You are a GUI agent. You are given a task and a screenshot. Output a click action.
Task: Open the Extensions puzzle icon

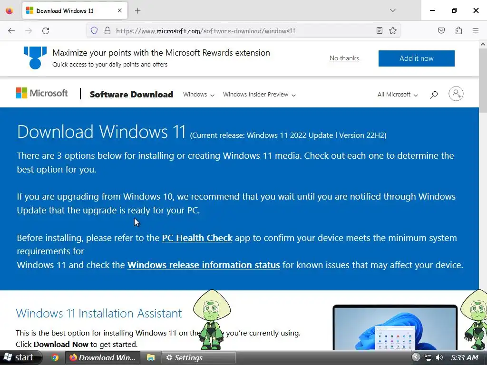458,30
